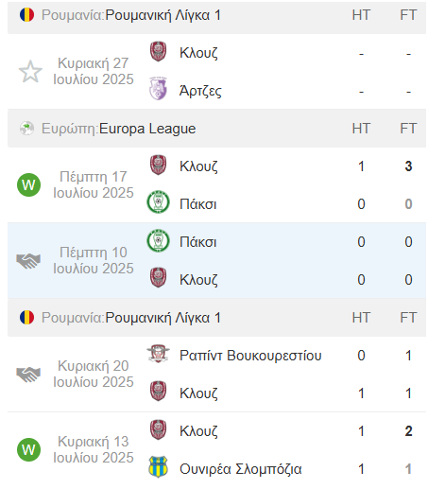The image size is (428, 489).
Task: Select the Πέμπτη 10 Ιουλίου 2025 match date
Action: (94, 260)
